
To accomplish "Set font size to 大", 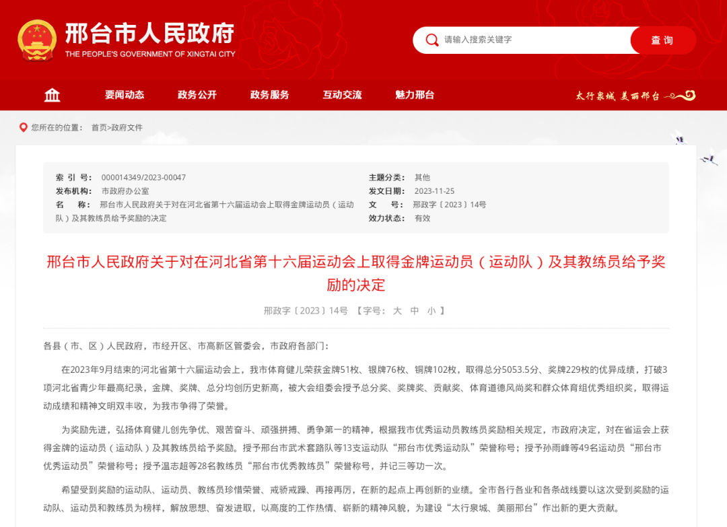I will pos(397,311).
